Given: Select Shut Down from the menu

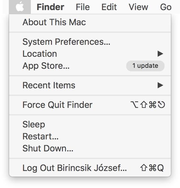Looking at the screenshot, I should click(x=90, y=148).
